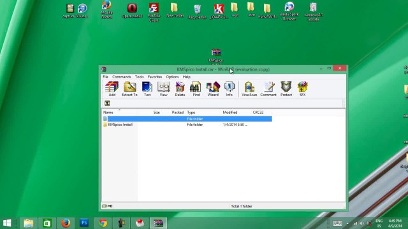Run VirusScan from the toolbar
408x229 pixels.
tap(249, 89)
